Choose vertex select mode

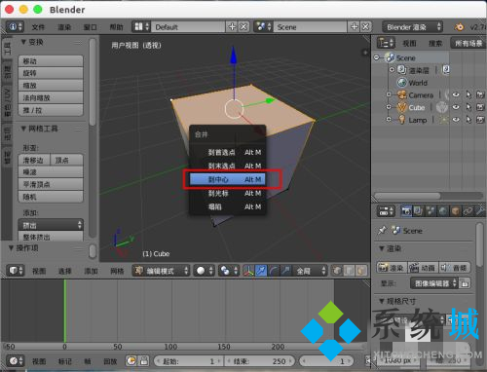pyautogui.click(x=337, y=271)
